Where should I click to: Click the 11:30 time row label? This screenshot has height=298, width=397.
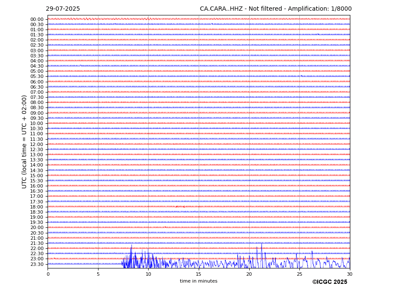(37, 139)
